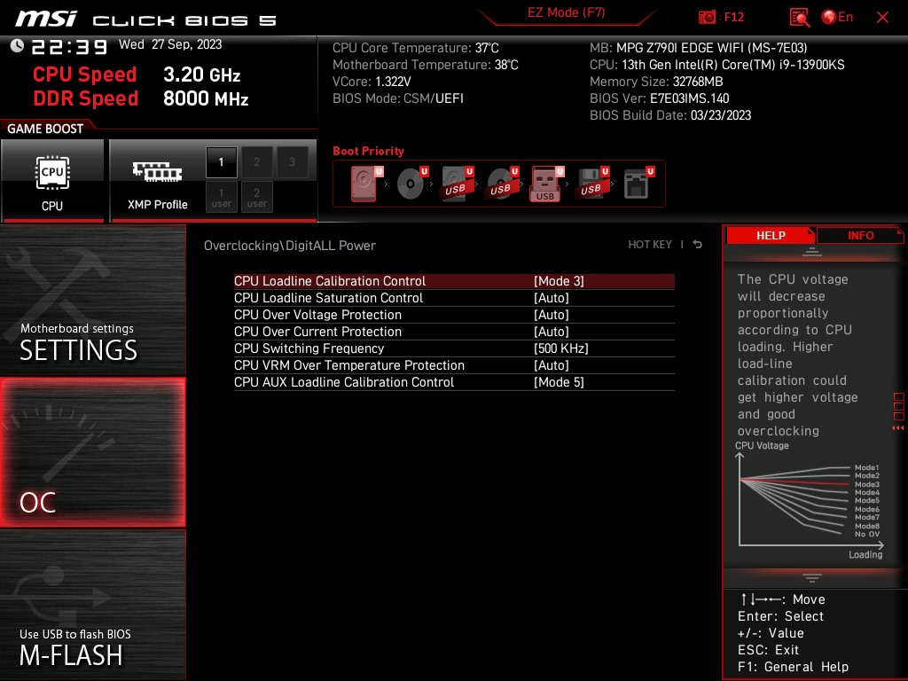Change CPU Switching Frequency [500 KHz] value
The width and height of the screenshot is (908, 681).
tap(561, 348)
